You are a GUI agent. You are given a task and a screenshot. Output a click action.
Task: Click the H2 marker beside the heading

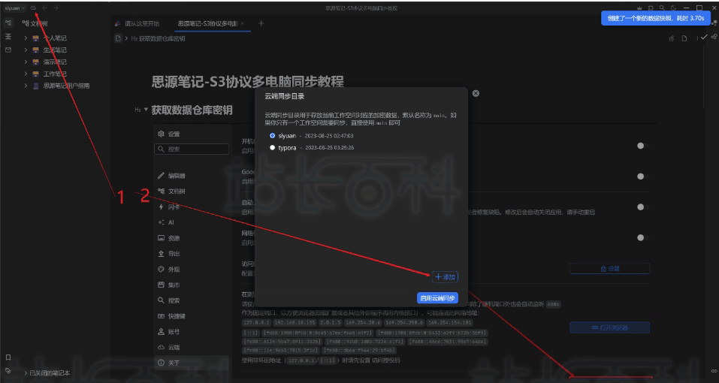[x=137, y=110]
